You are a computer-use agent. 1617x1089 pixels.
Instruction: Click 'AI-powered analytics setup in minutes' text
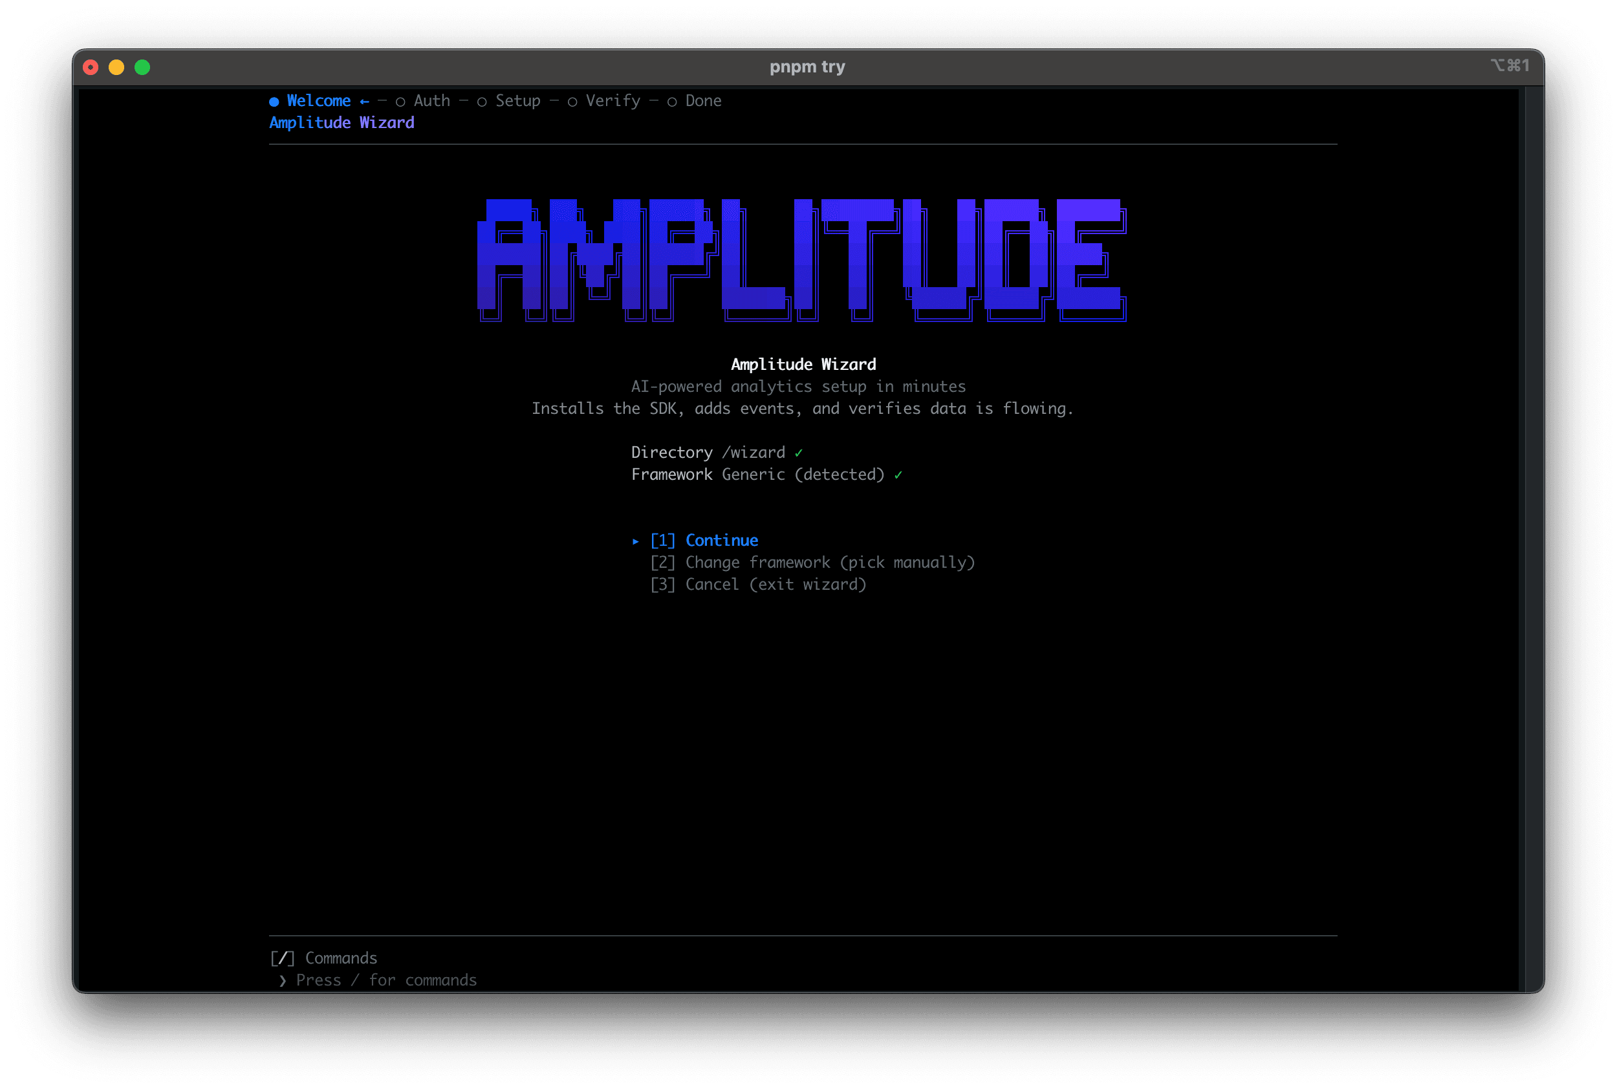tap(799, 387)
